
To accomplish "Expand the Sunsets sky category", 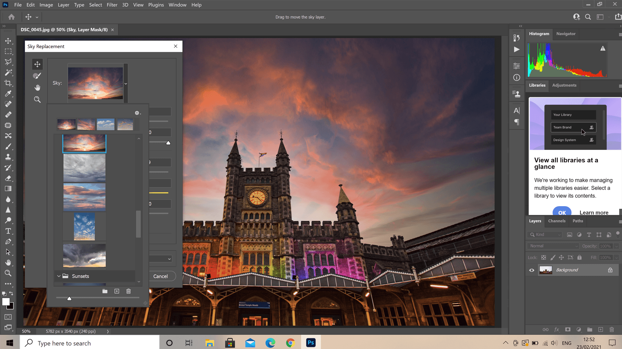I will (x=59, y=276).
